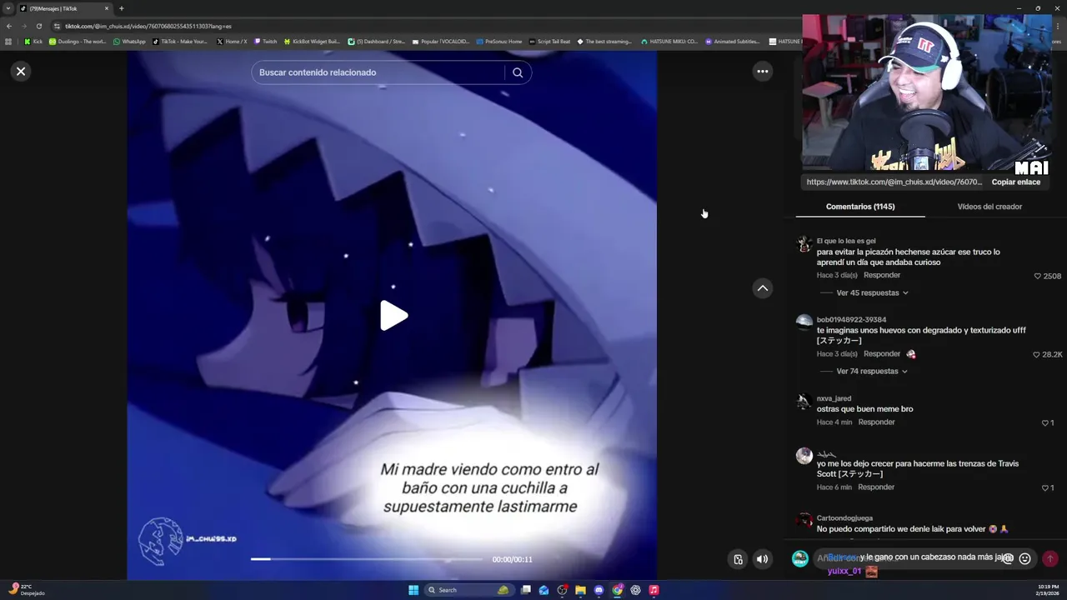1067x600 pixels.
Task: Like the Travis Scott trenzas comment
Action: 1044,487
